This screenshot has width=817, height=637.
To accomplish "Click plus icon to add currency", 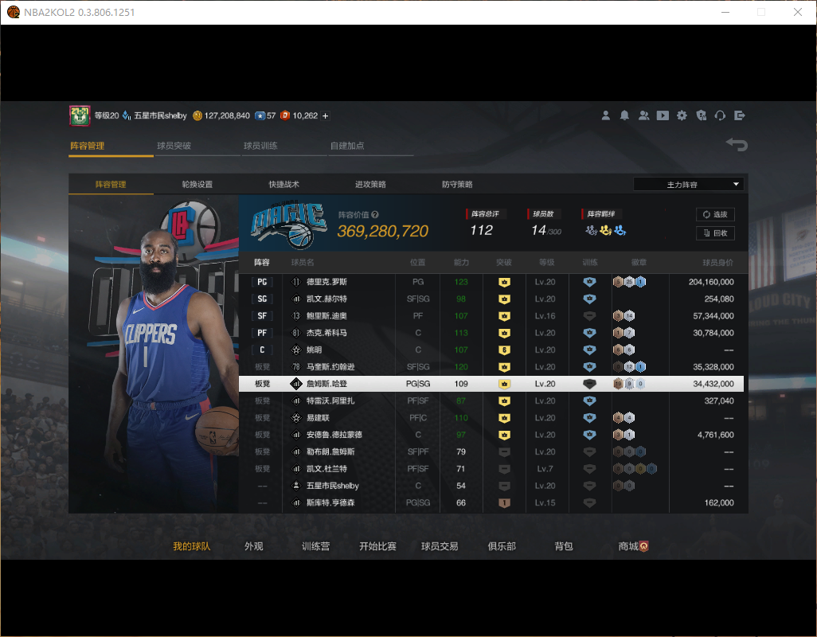I will coord(325,116).
